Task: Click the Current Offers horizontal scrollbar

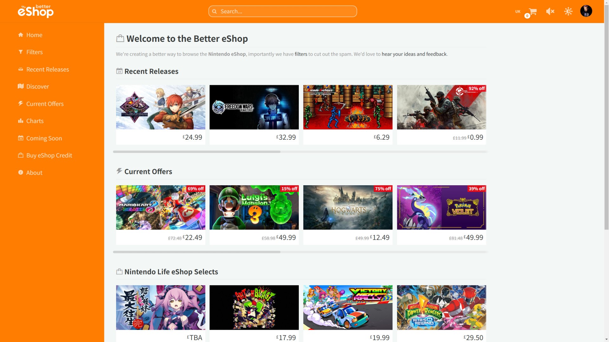Action: (x=197, y=252)
